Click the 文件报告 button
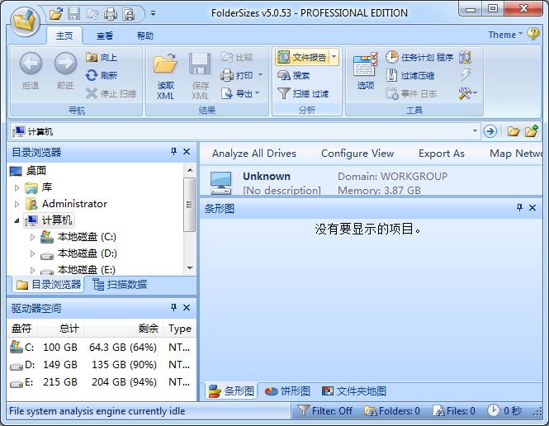The image size is (549, 426). coord(302,57)
